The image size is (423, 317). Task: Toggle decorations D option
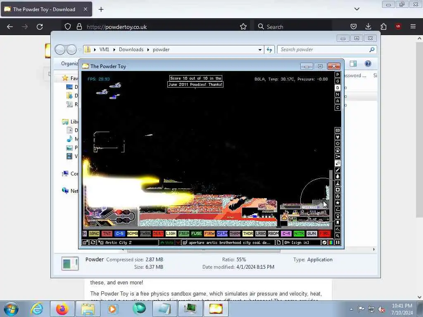coord(337,88)
